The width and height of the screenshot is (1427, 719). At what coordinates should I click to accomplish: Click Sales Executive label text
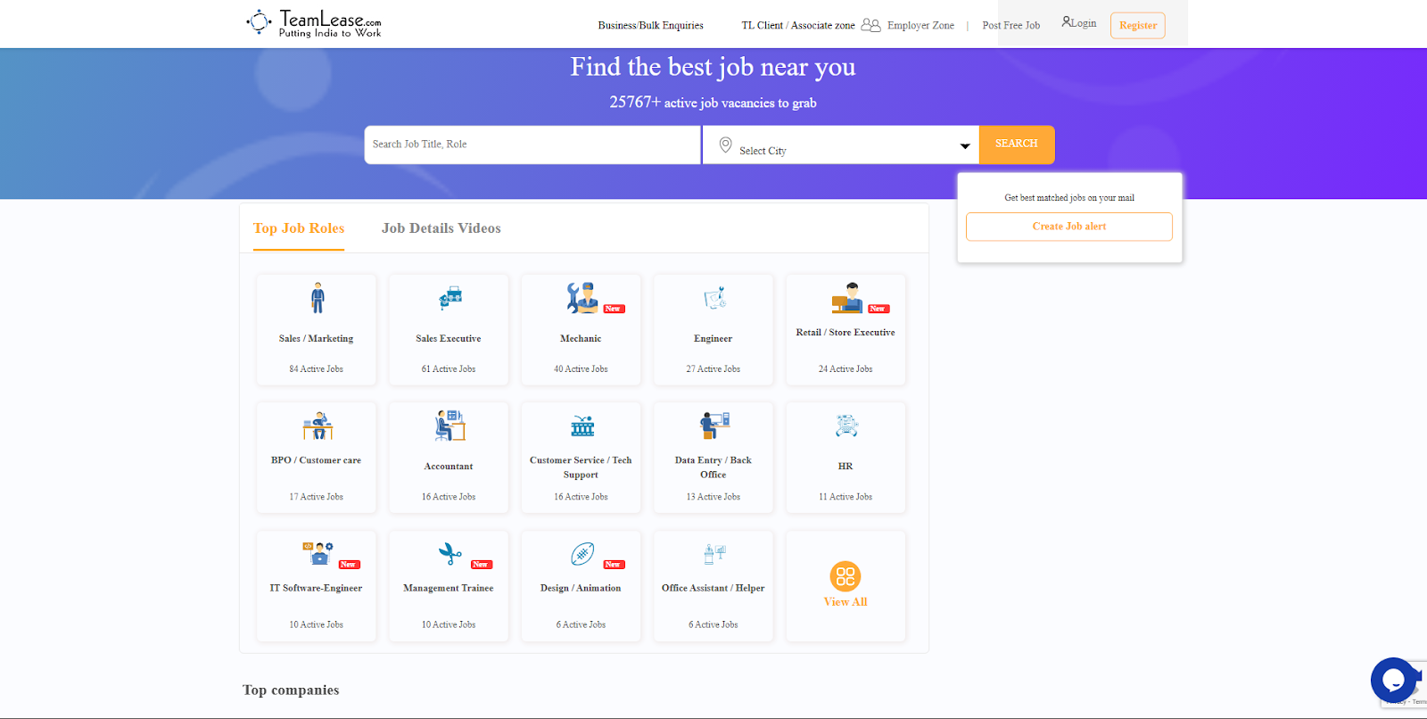pos(449,339)
